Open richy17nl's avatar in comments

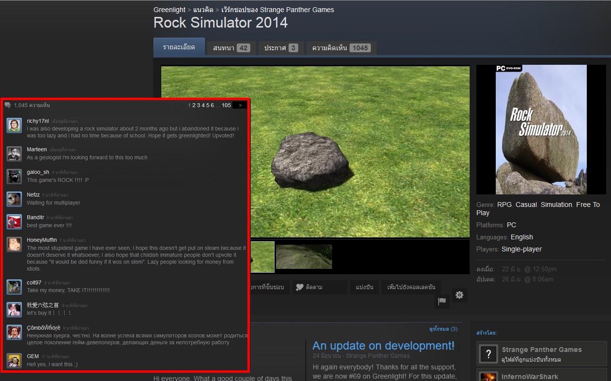14,125
